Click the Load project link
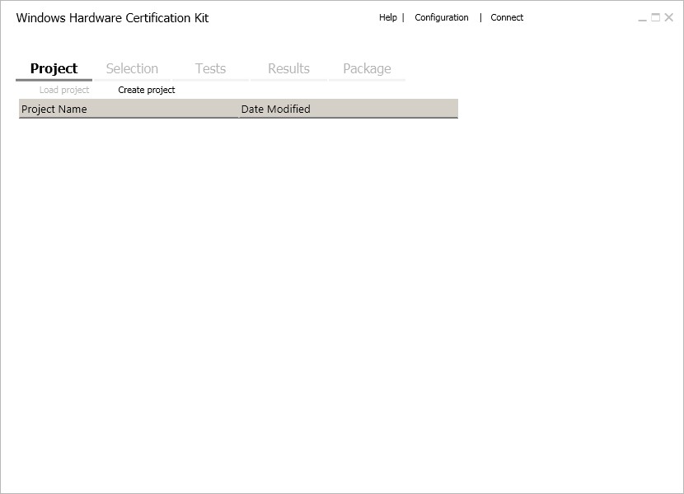This screenshot has width=684, height=494. click(64, 90)
